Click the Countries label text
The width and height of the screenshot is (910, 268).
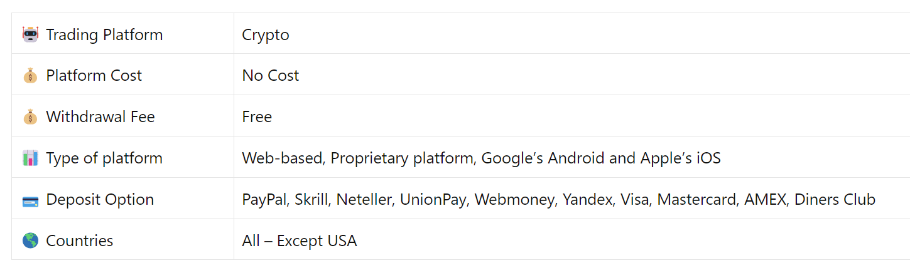(80, 240)
